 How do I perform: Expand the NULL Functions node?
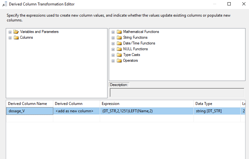(x=113, y=49)
